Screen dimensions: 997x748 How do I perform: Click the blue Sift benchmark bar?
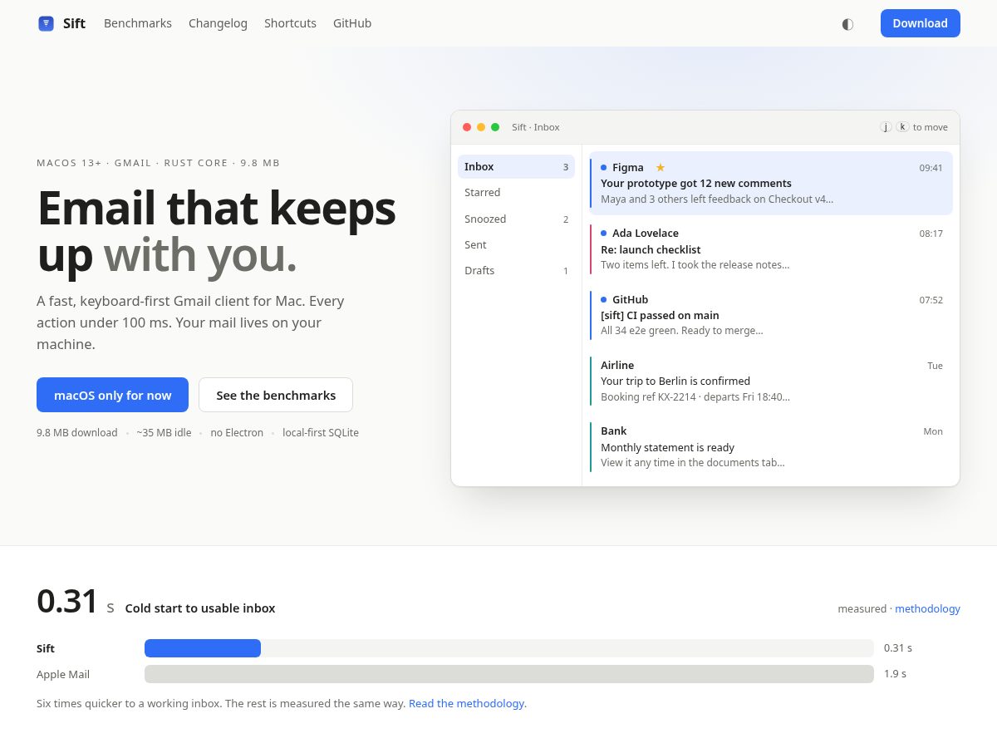coord(203,648)
